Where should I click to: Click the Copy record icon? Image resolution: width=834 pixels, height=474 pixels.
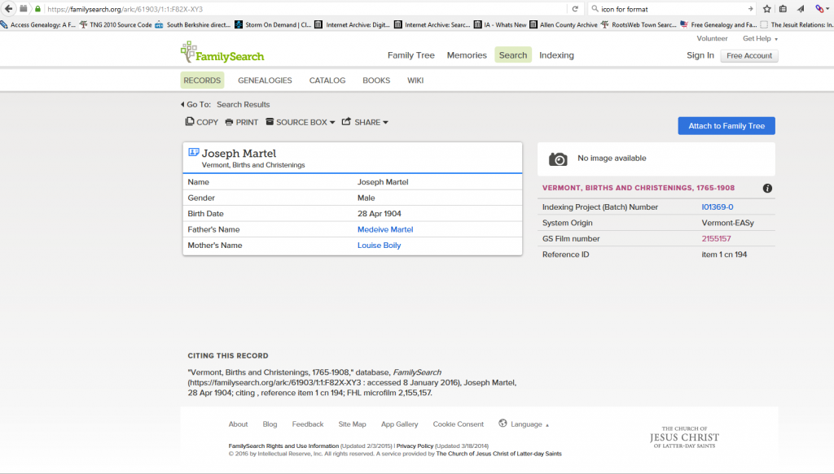(x=189, y=122)
